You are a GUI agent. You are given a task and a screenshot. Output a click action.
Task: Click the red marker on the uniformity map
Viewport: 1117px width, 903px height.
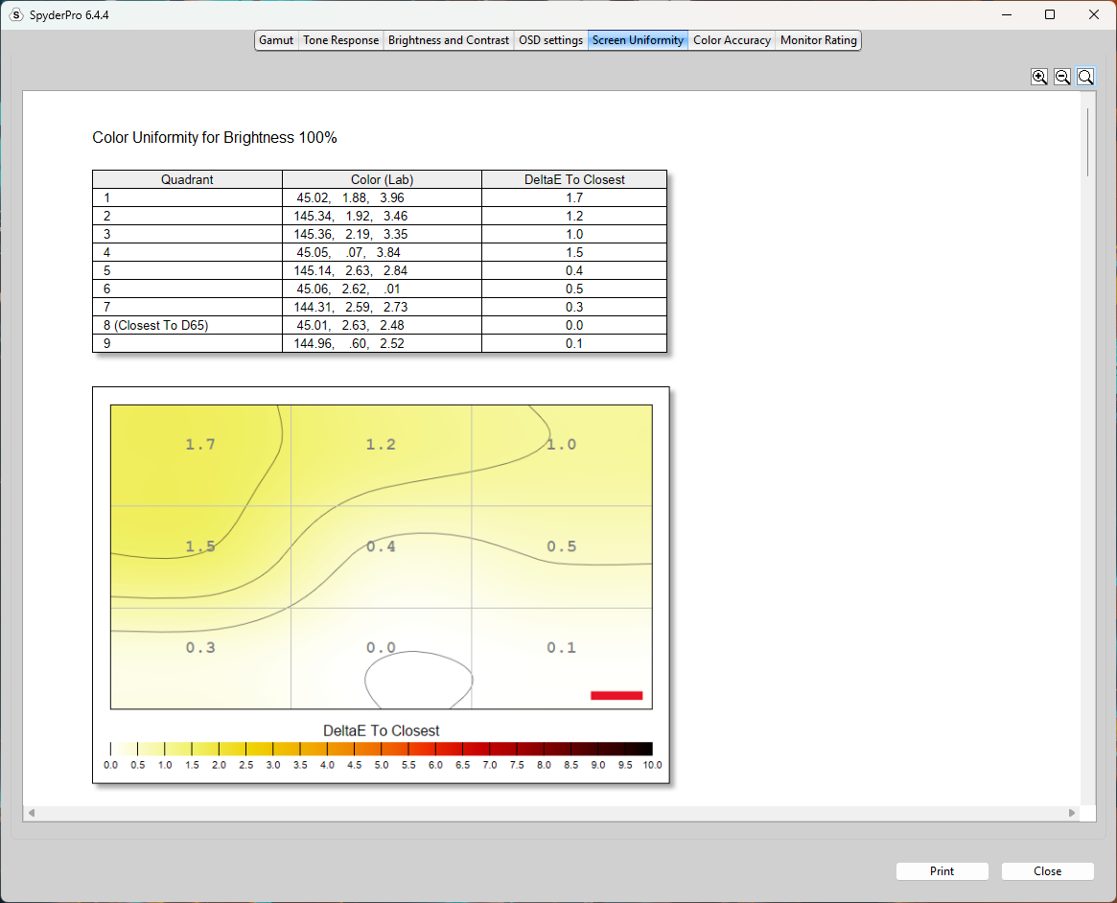[617, 696]
